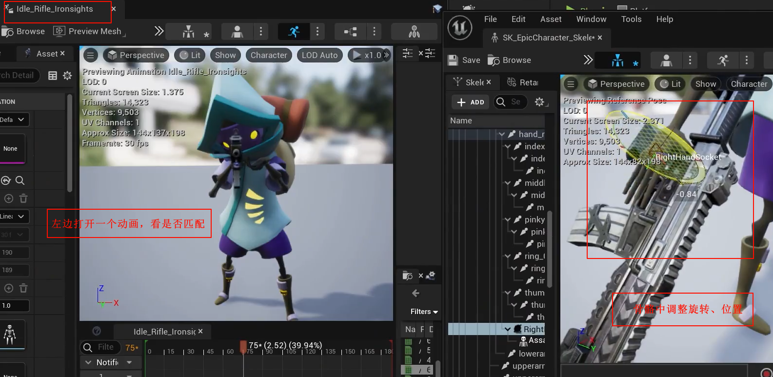Open the File menu in skeleton editor
773x377 pixels.
(x=491, y=19)
